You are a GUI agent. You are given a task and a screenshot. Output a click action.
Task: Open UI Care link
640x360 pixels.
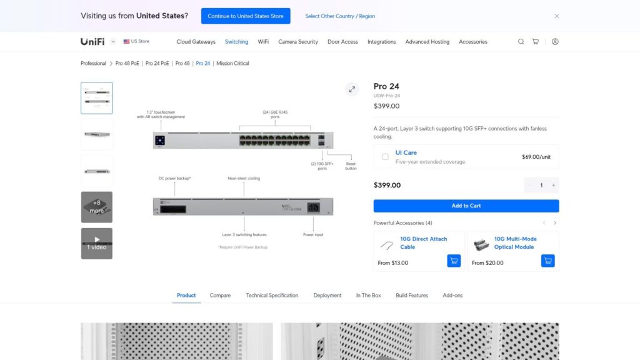pyautogui.click(x=406, y=152)
